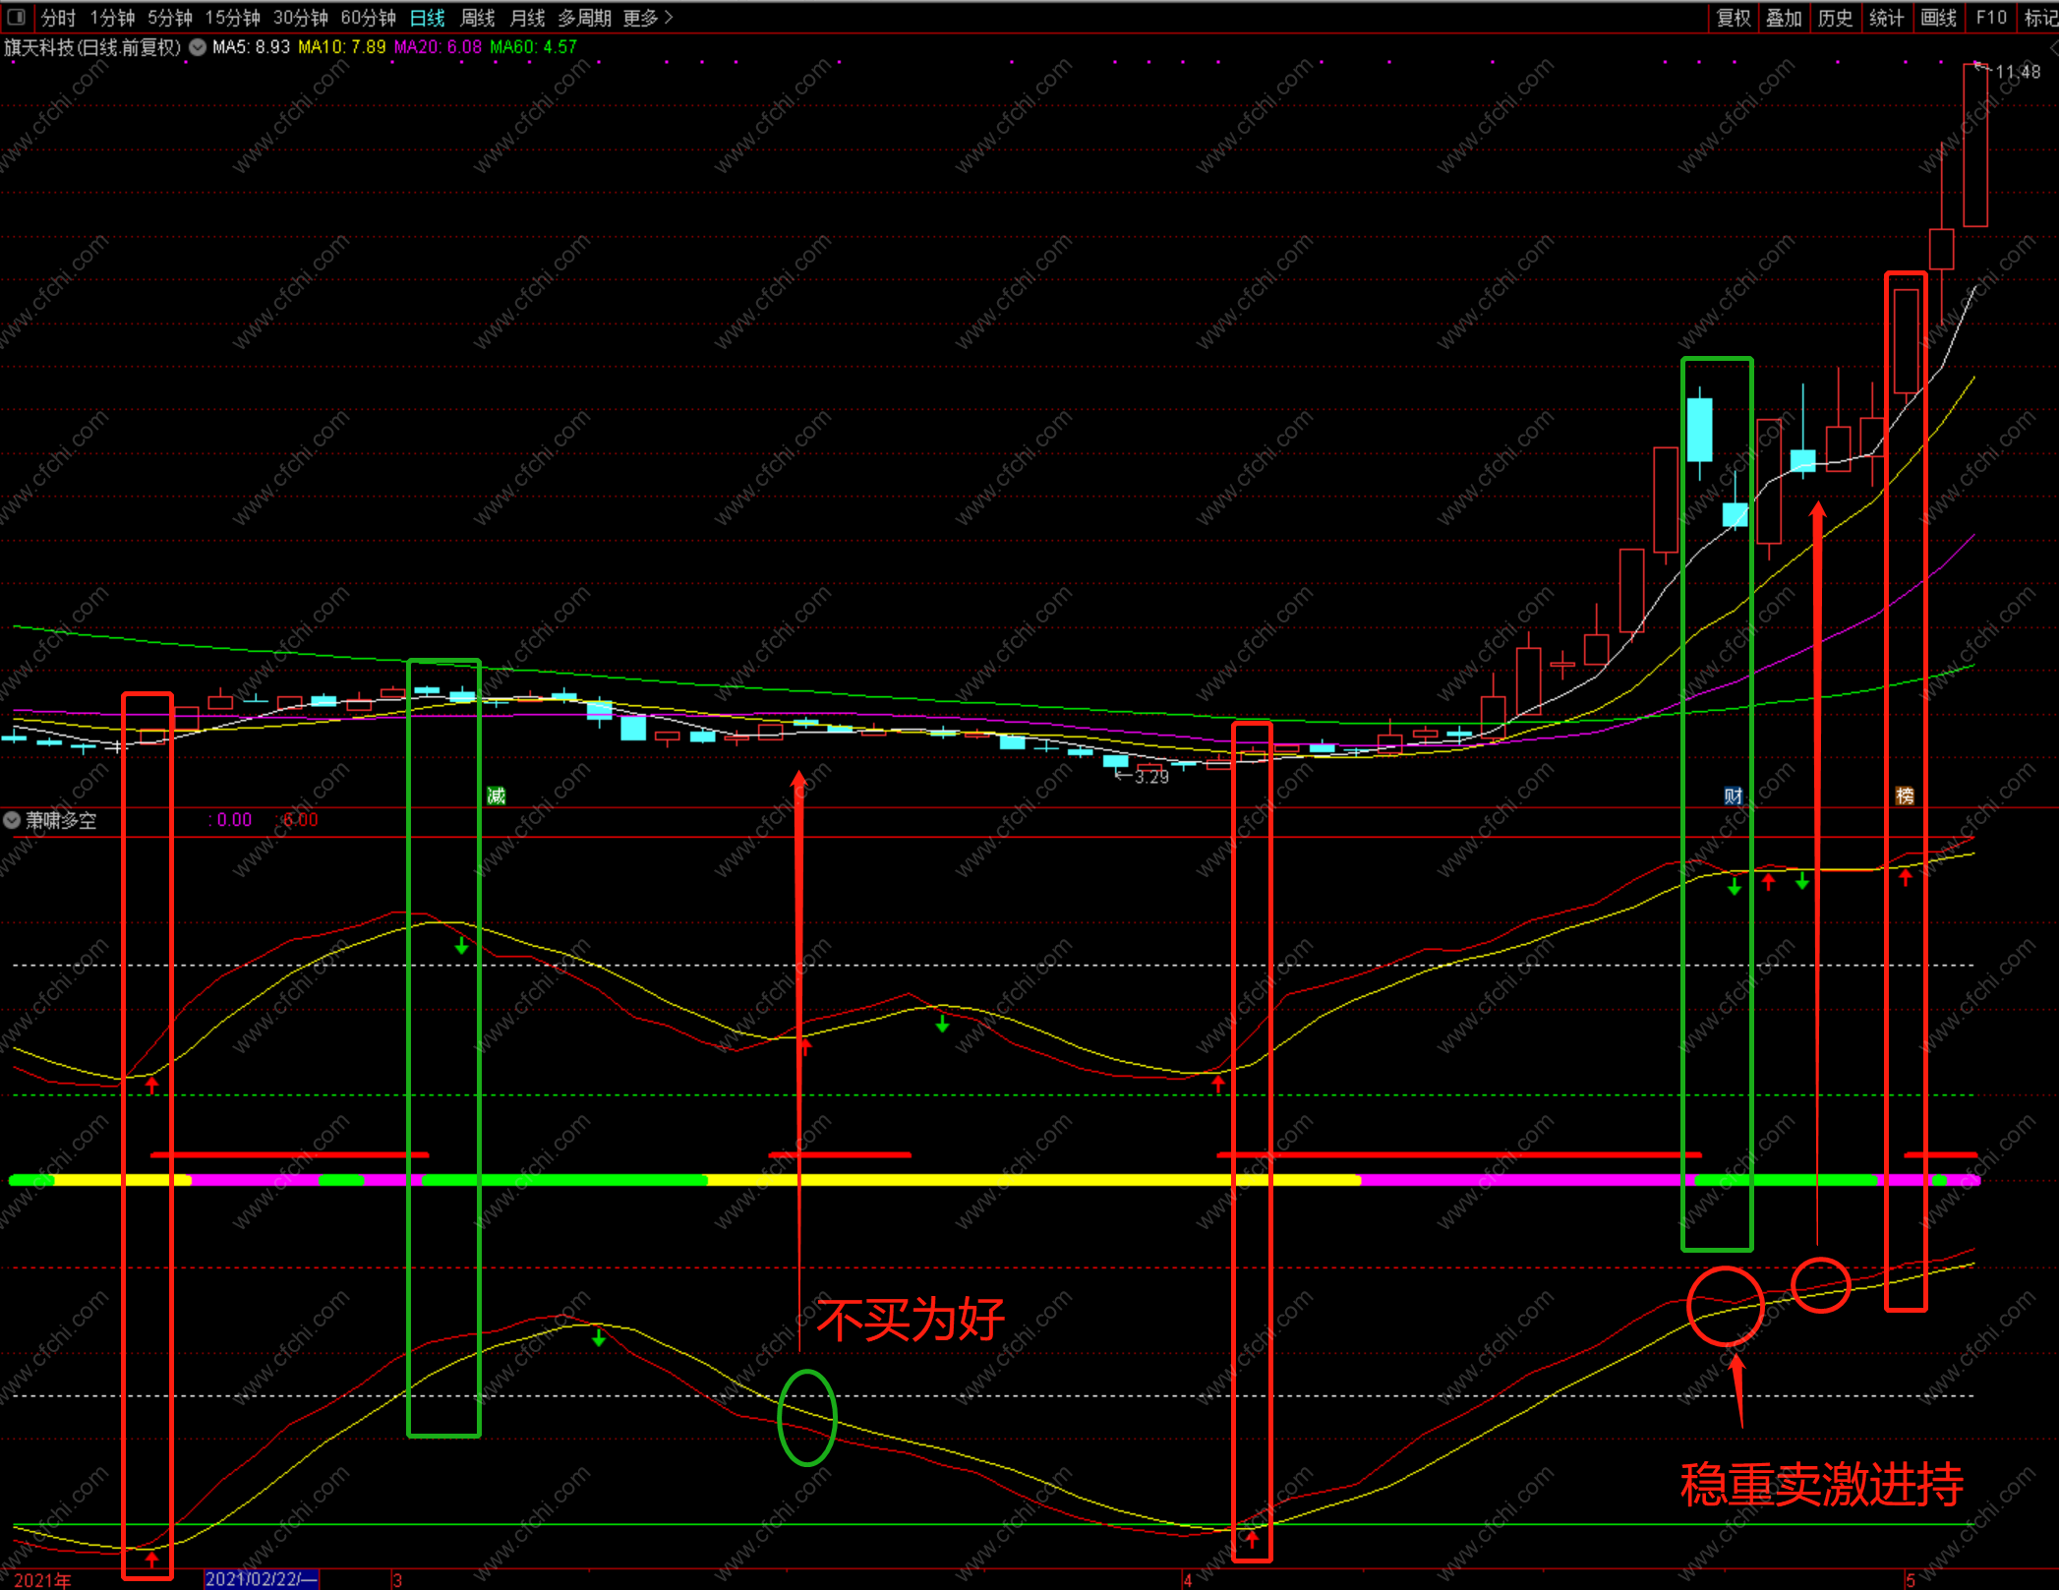Toggle the 叠加 overlay option
Viewport: 2059px width, 1590px height.
tap(1784, 18)
